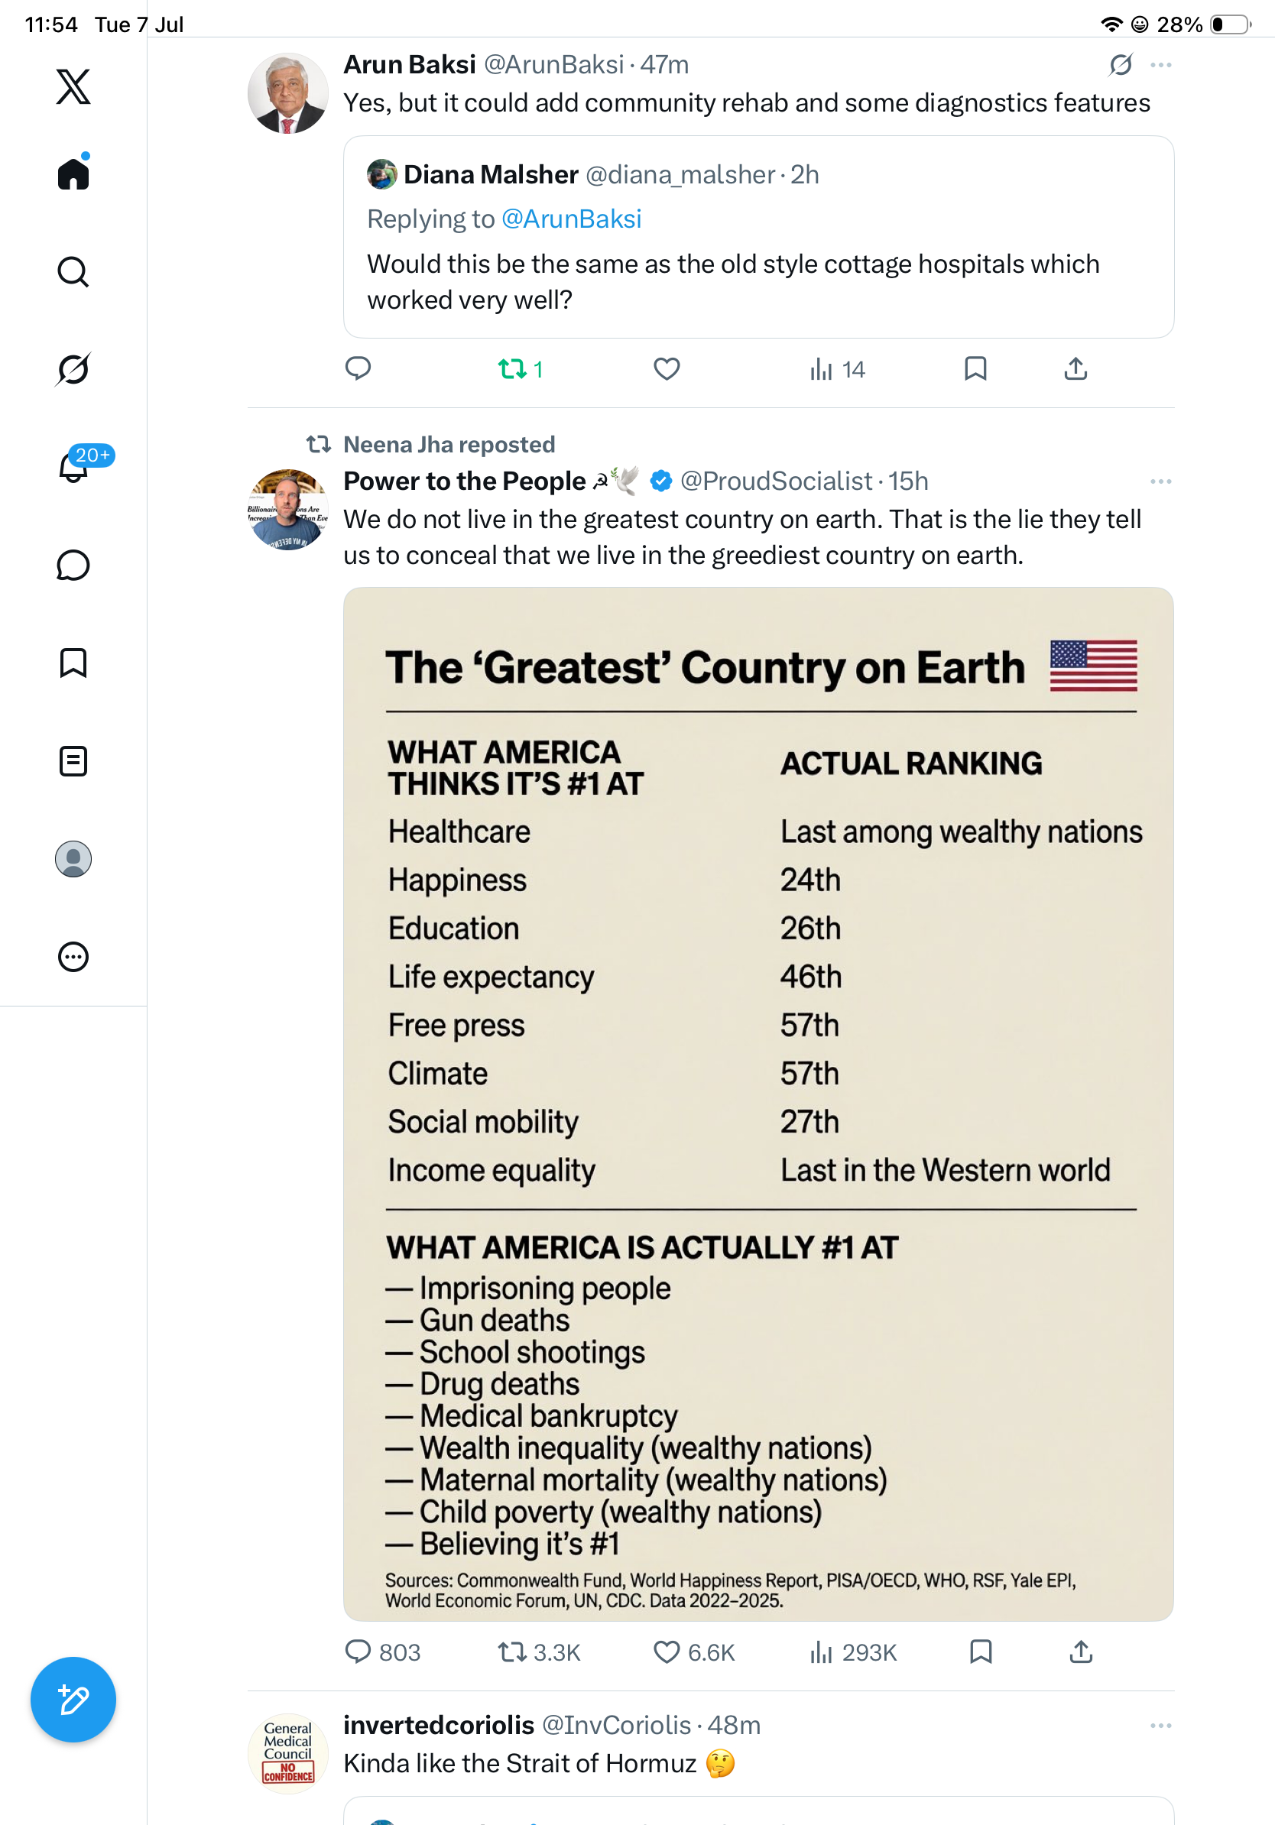
Task: Open Notifications bell showing 20+
Action: click(x=73, y=467)
